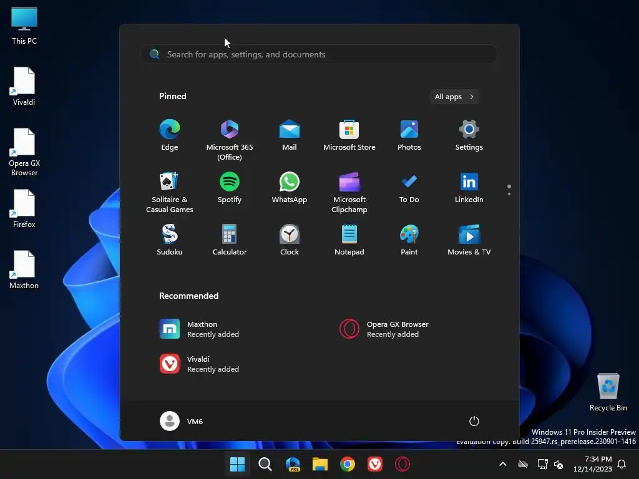Select Vivaldi desktop shortcut
639x479 pixels.
coord(24,86)
